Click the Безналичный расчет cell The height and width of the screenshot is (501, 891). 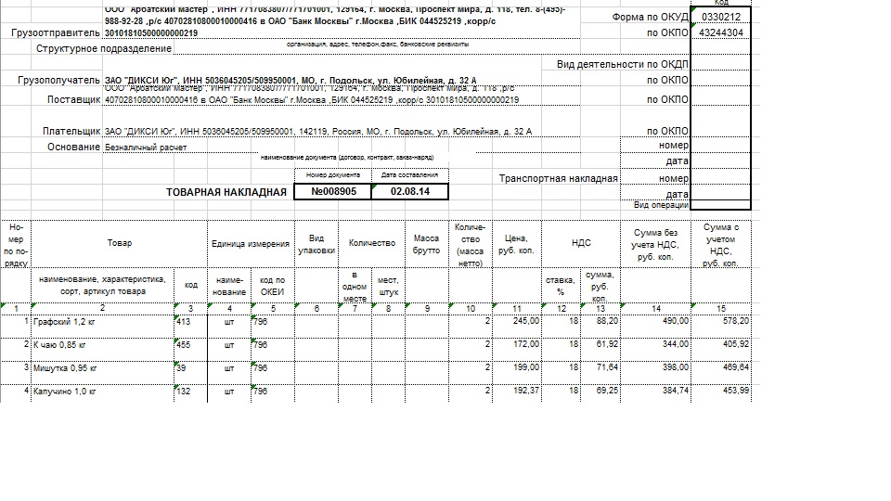click(146, 148)
